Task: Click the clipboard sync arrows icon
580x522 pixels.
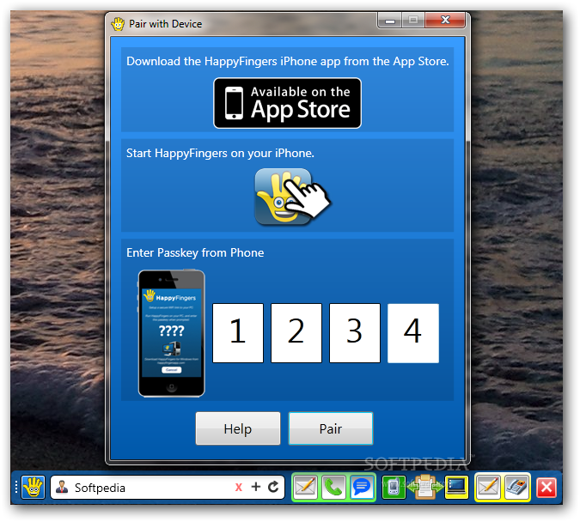Action: pyautogui.click(x=425, y=487)
